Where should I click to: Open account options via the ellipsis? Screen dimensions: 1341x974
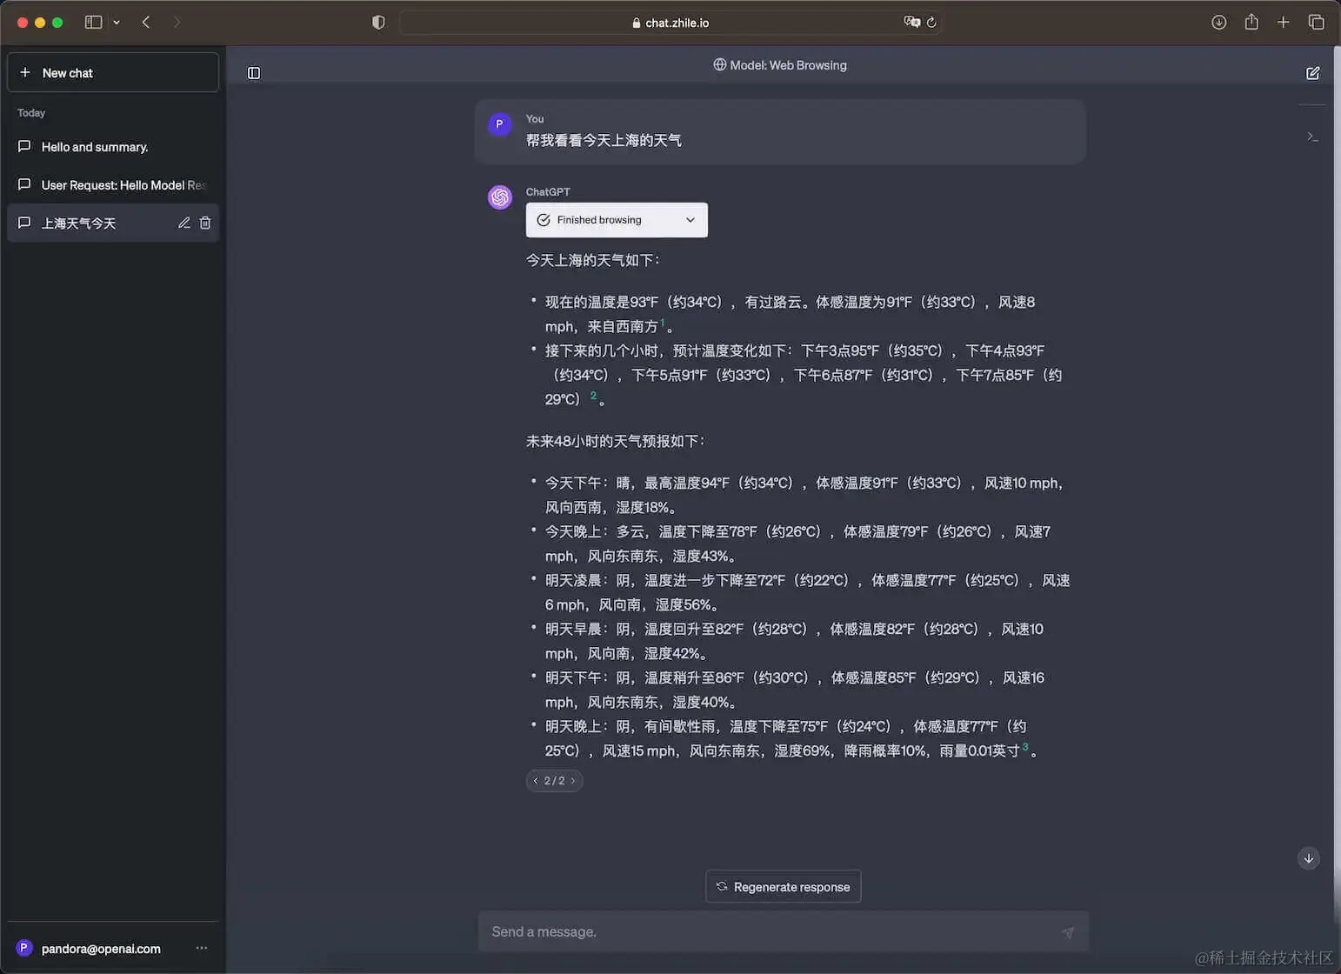202,948
